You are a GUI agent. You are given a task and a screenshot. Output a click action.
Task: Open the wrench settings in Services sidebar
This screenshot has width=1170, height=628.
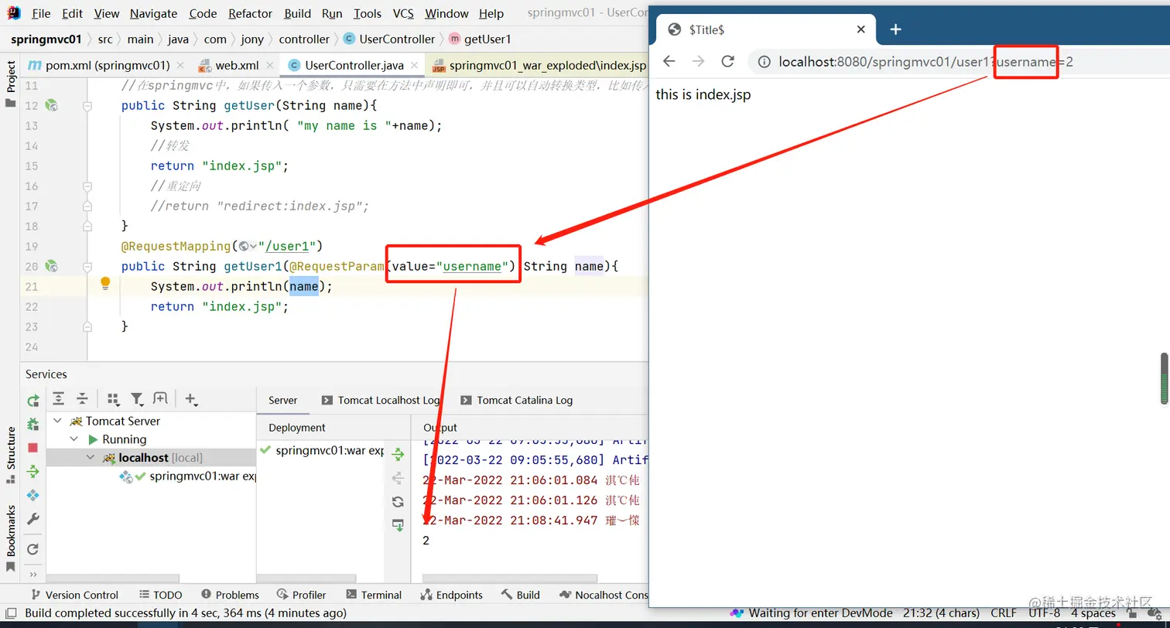pos(33,519)
